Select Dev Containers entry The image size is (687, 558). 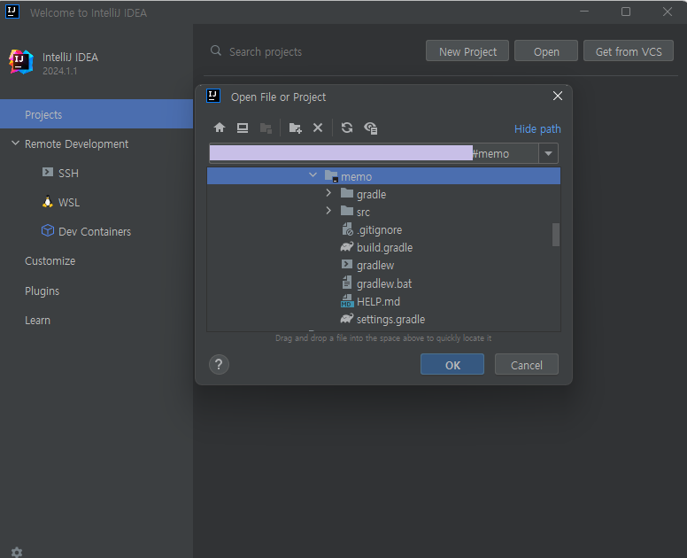coord(95,231)
